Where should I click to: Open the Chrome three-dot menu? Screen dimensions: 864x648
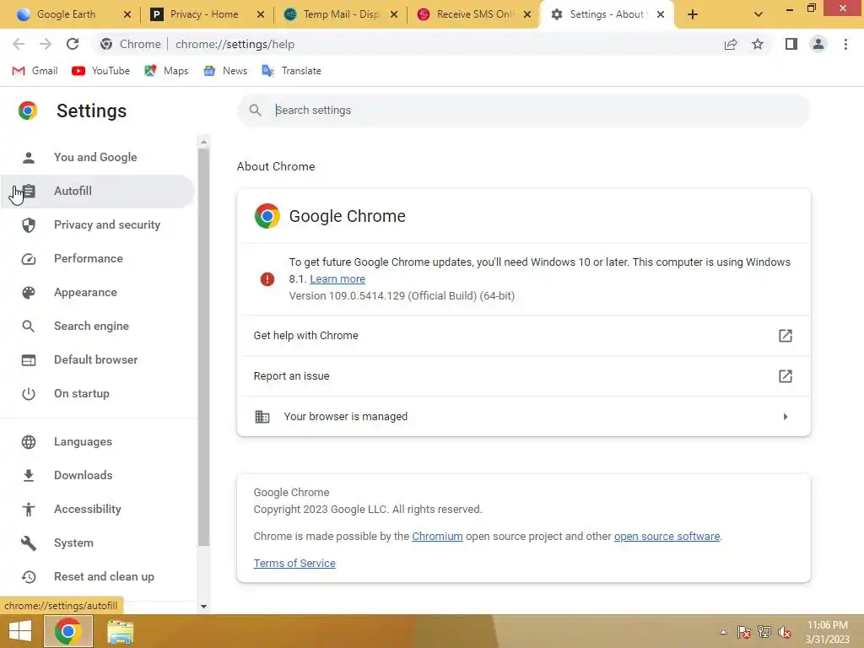pos(845,44)
